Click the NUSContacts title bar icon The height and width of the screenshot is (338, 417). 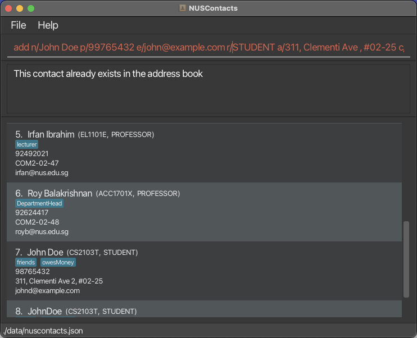pos(182,8)
